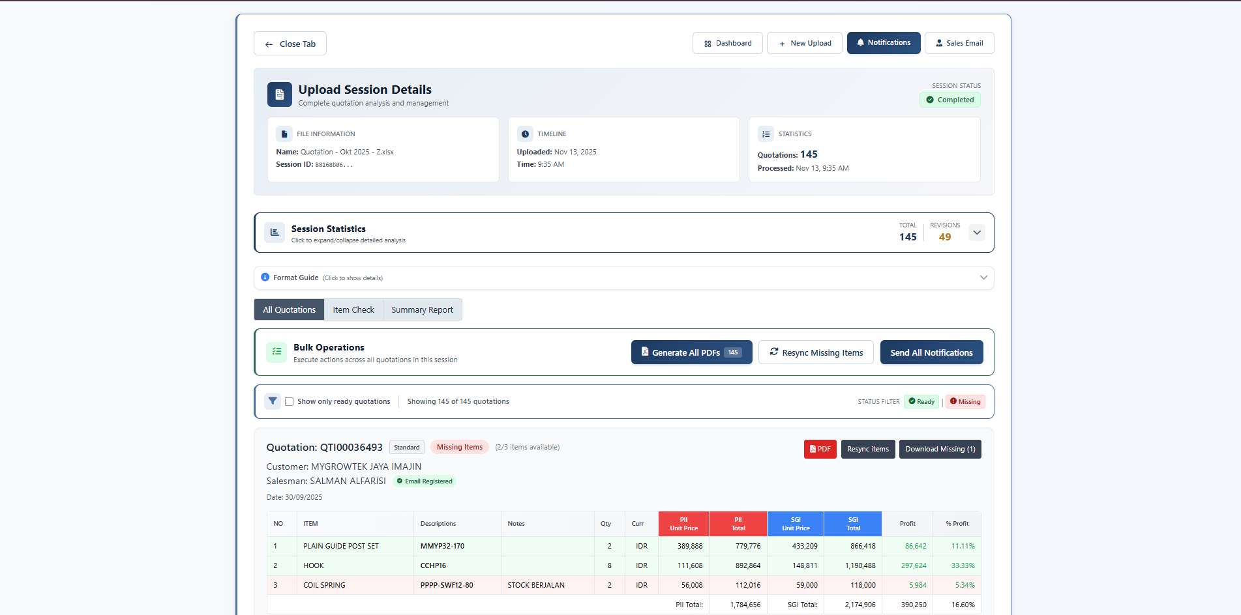
Task: Click the Close Tab back button
Action: [x=290, y=44]
